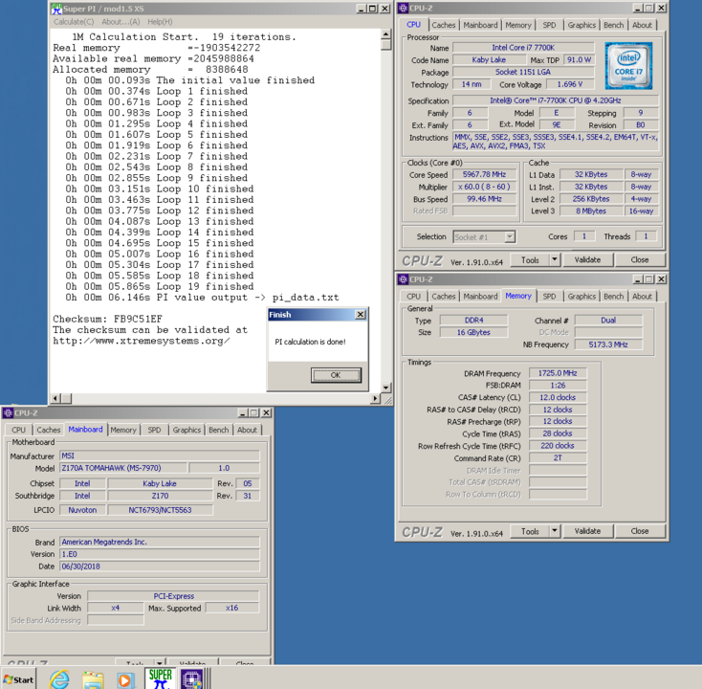
Task: Click the Start button on taskbar
Action: click(18, 679)
